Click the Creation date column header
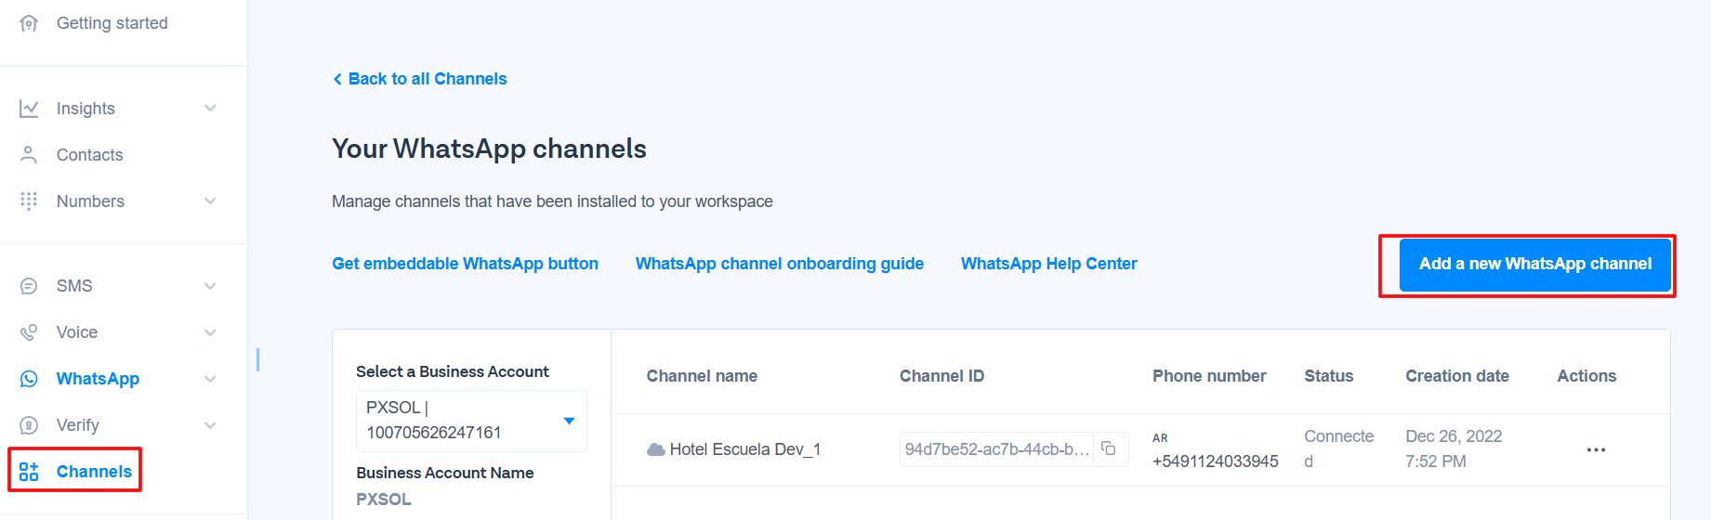 click(x=1457, y=376)
